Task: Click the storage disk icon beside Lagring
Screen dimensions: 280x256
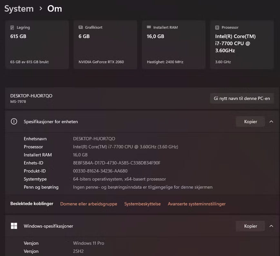Action: click(x=12, y=27)
